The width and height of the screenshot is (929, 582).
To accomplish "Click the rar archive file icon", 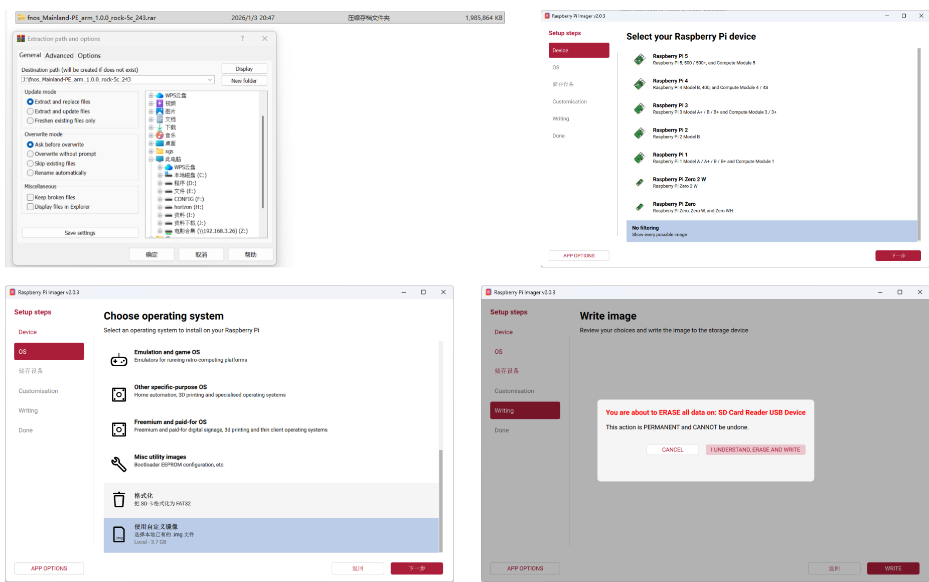I will click(x=21, y=18).
